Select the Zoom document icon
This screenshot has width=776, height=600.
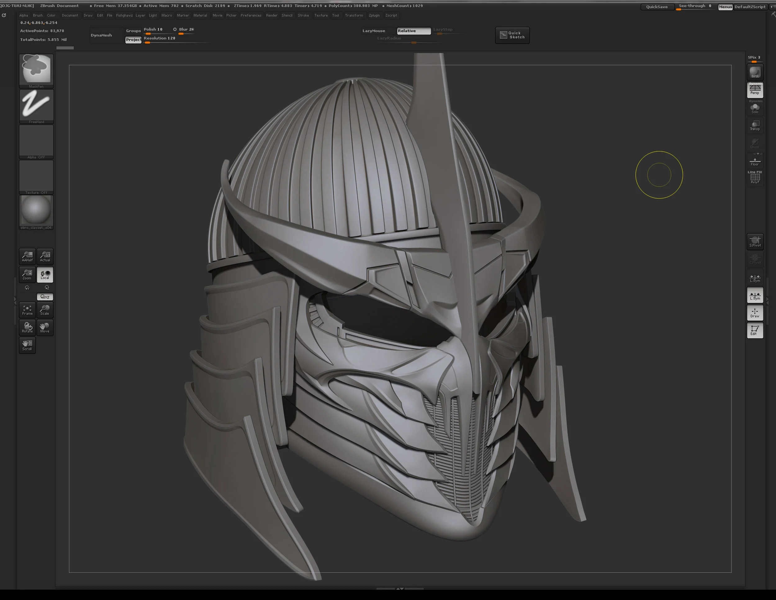[x=27, y=275]
